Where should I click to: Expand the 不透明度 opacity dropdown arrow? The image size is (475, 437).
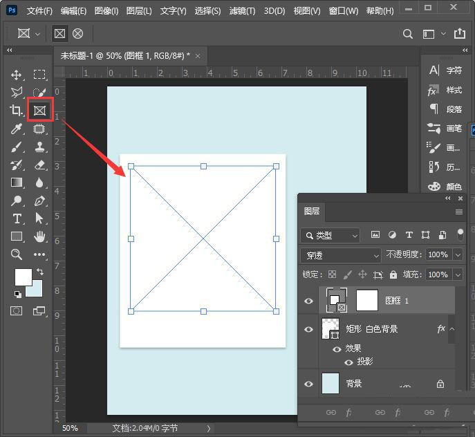[x=458, y=255]
